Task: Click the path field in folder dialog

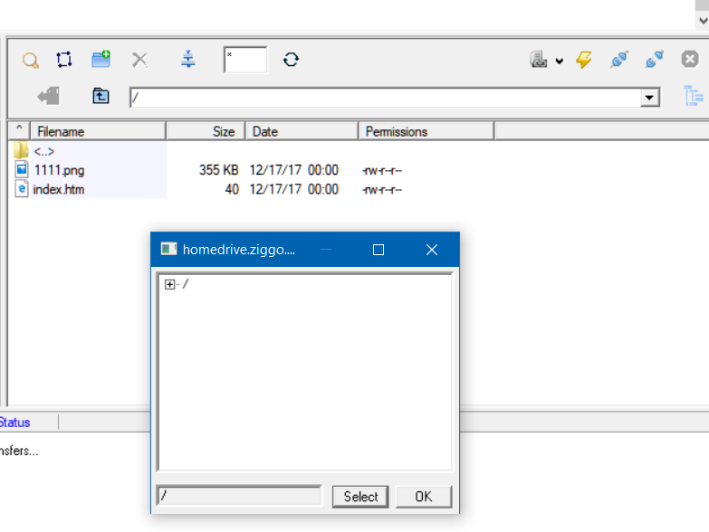Action: pos(239,496)
